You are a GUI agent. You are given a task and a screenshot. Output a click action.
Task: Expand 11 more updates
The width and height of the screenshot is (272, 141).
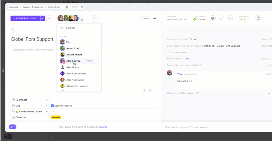[x=177, y=52]
